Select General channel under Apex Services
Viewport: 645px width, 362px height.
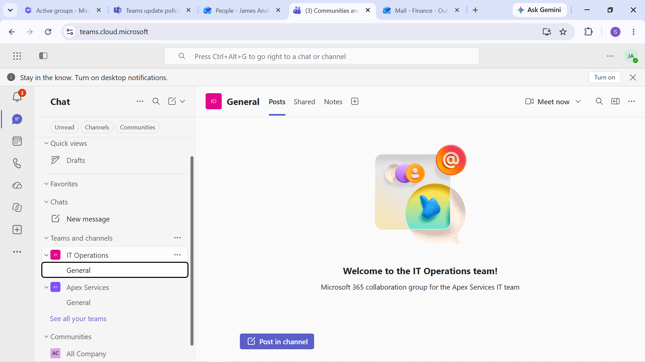click(x=114, y=302)
